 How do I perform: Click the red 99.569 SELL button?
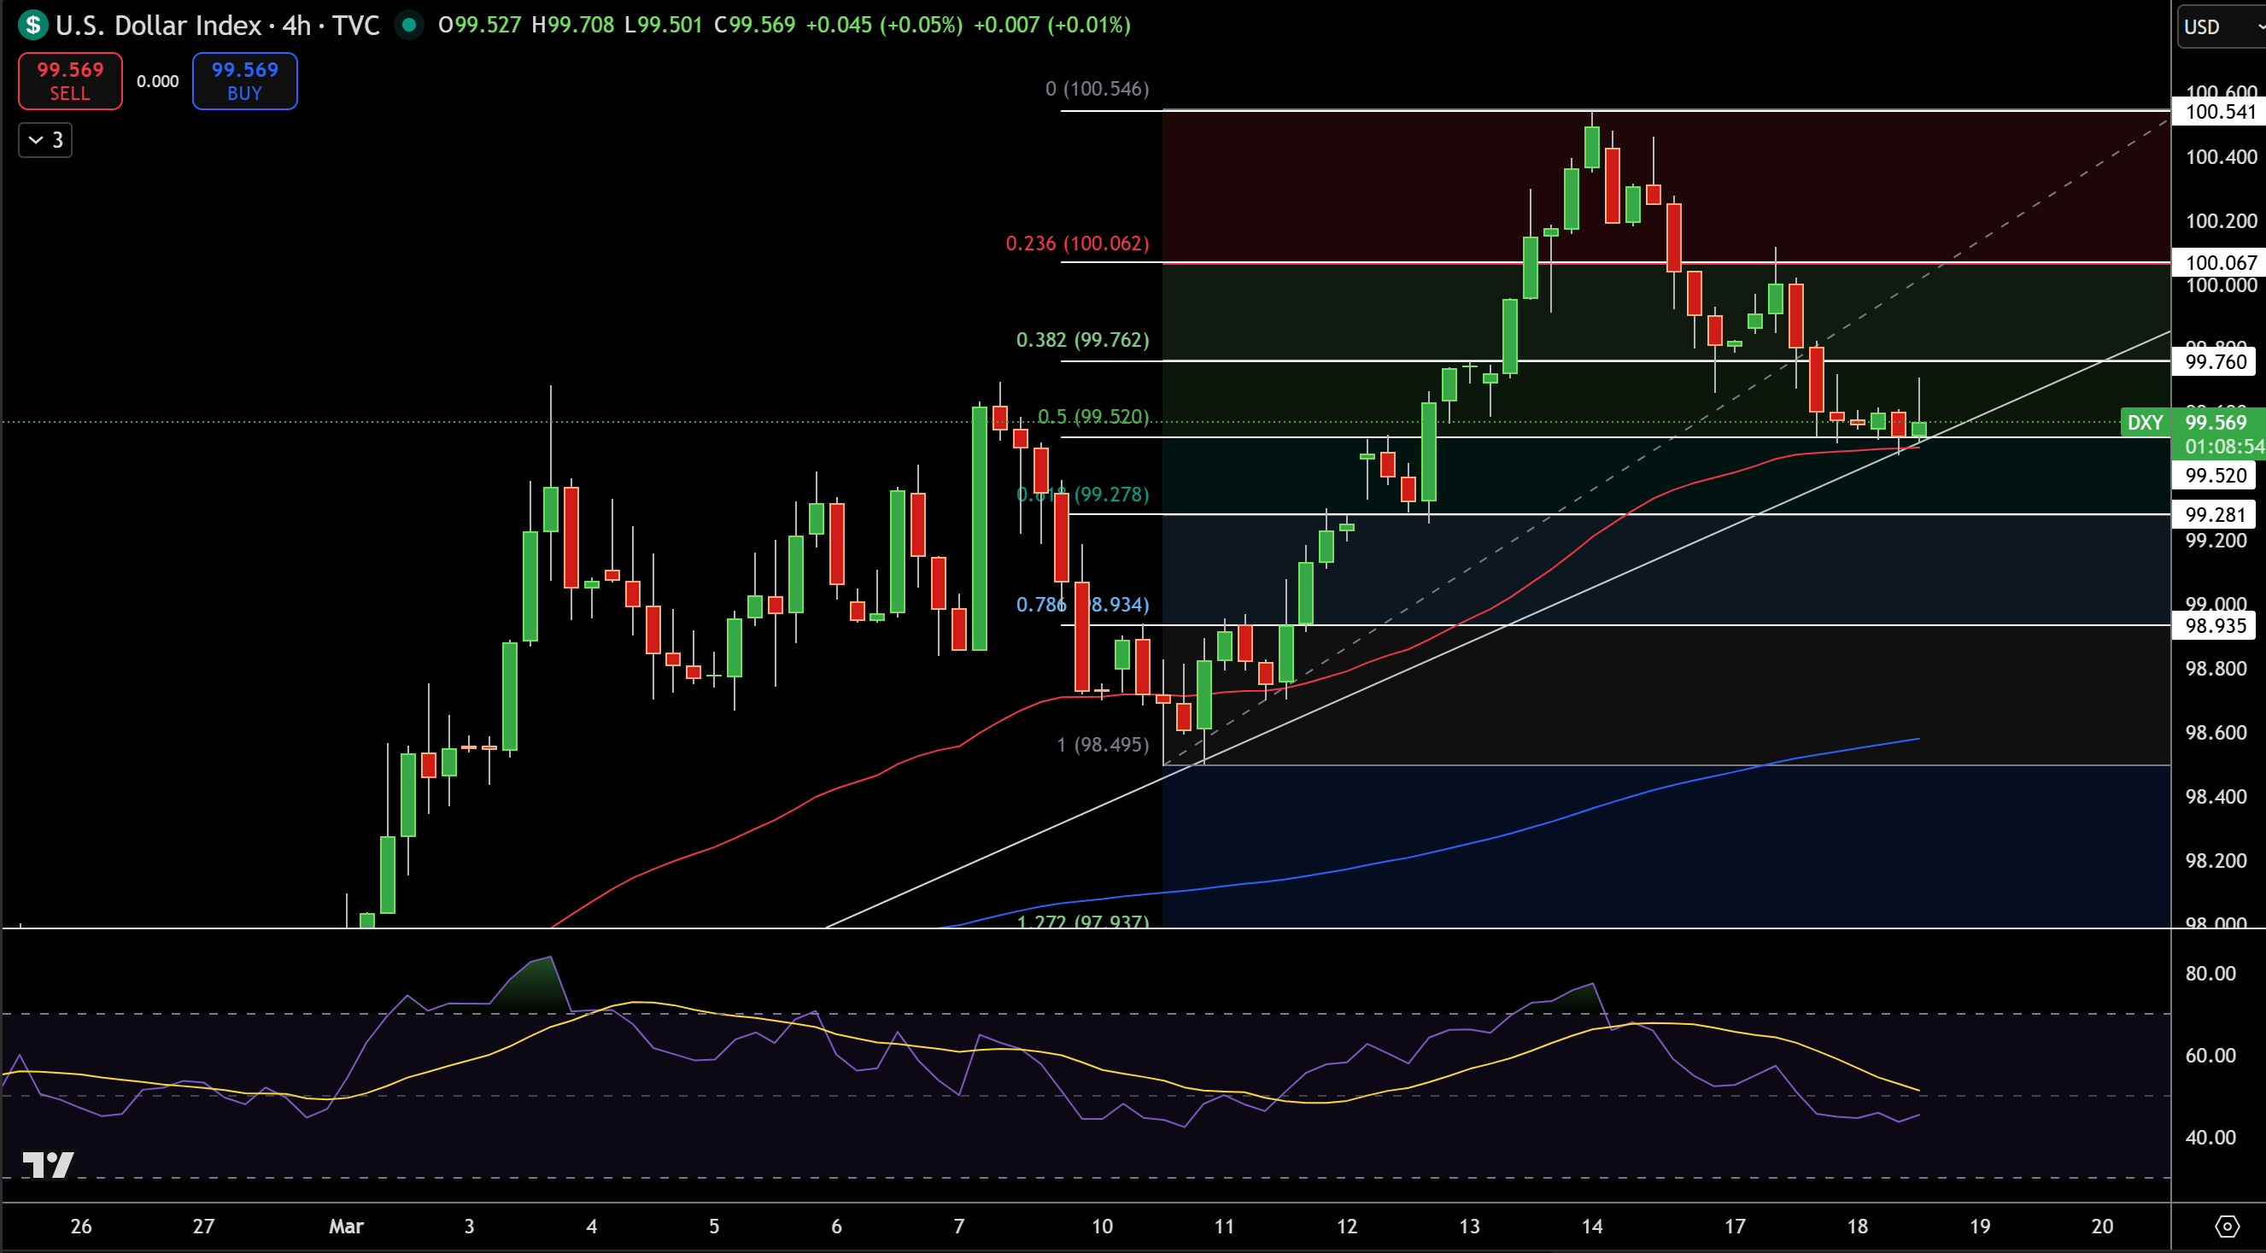(70, 81)
